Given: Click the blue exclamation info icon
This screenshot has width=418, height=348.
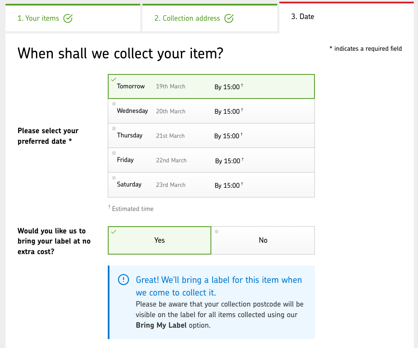Looking at the screenshot, I should [123, 280].
